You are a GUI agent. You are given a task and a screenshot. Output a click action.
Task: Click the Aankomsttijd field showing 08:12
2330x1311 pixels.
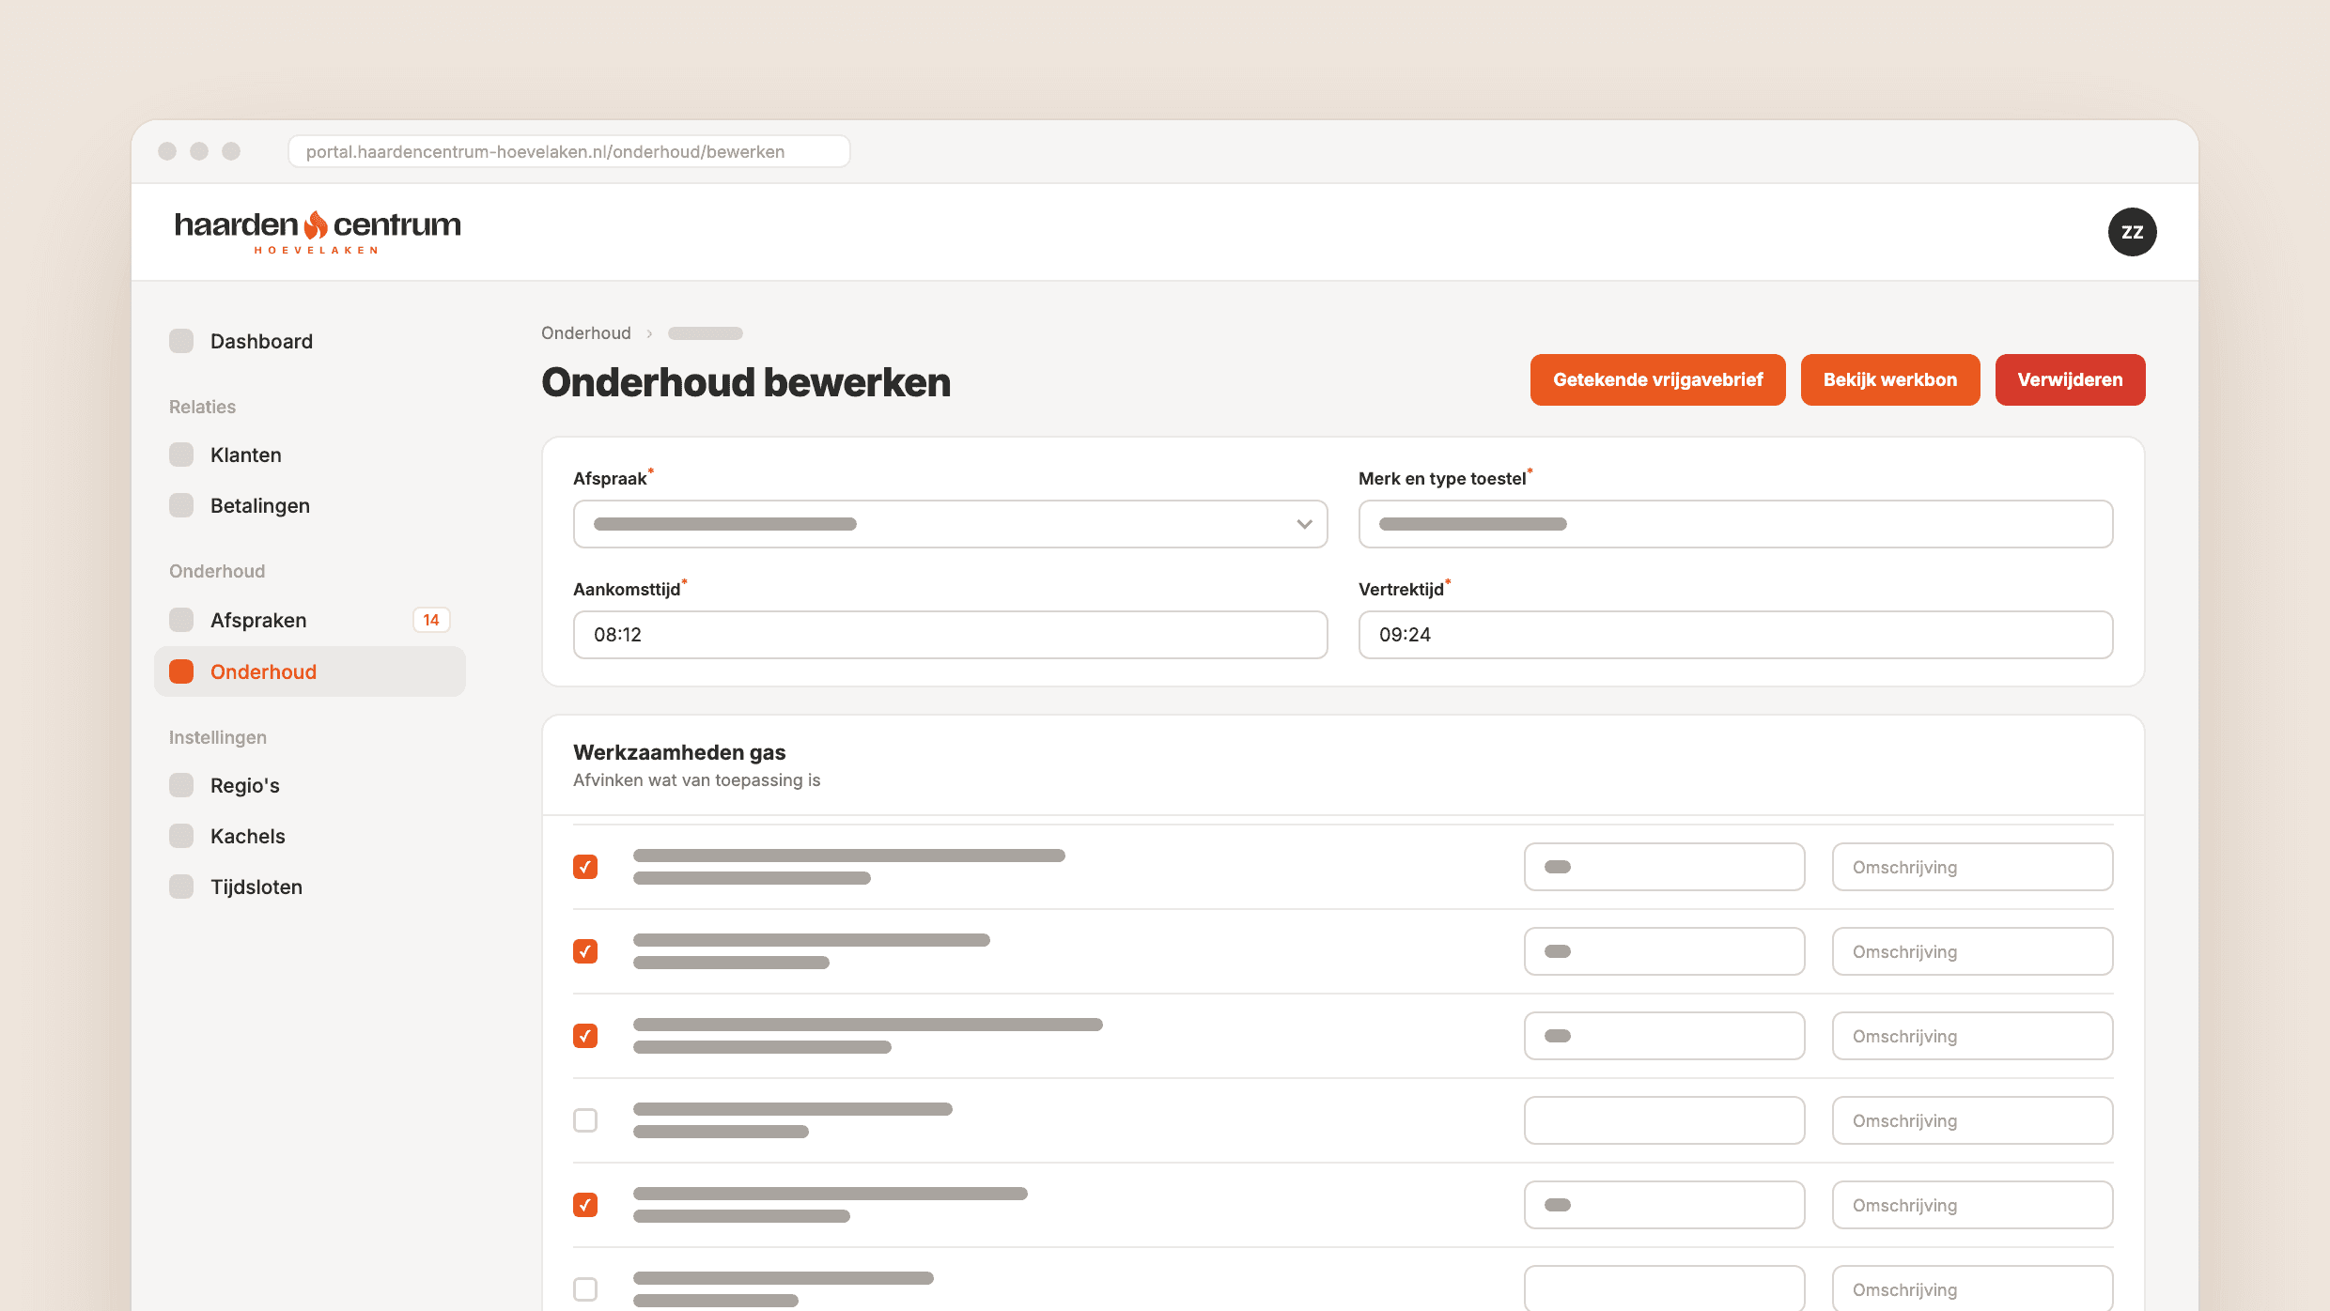point(950,635)
